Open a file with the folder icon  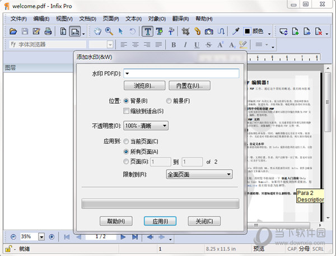[13, 31]
